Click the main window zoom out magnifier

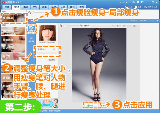30,12
